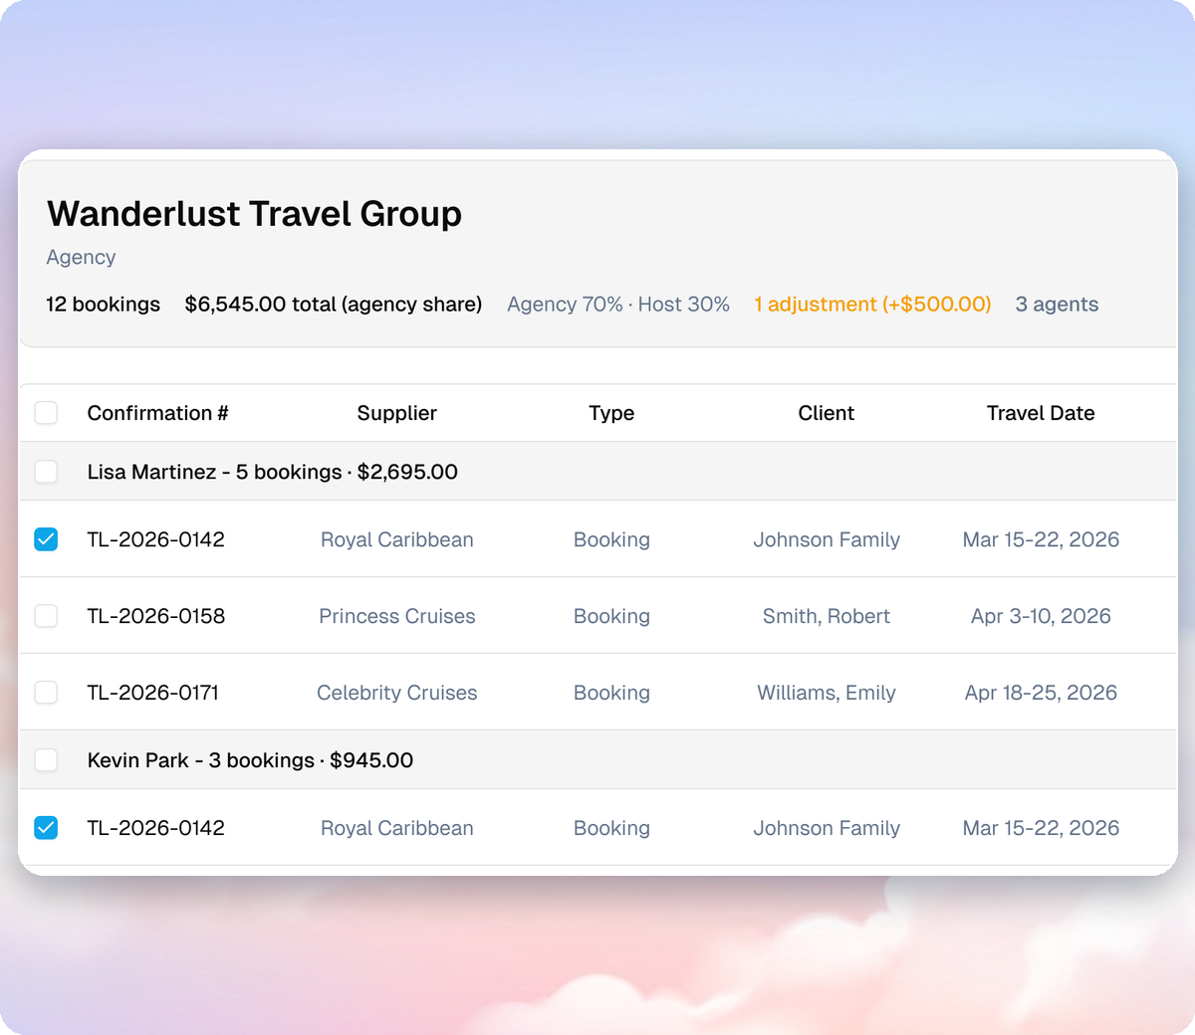Click Royal Caribbean in Kevin Park's group
Screen dimensions: 1195x1035
(397, 828)
